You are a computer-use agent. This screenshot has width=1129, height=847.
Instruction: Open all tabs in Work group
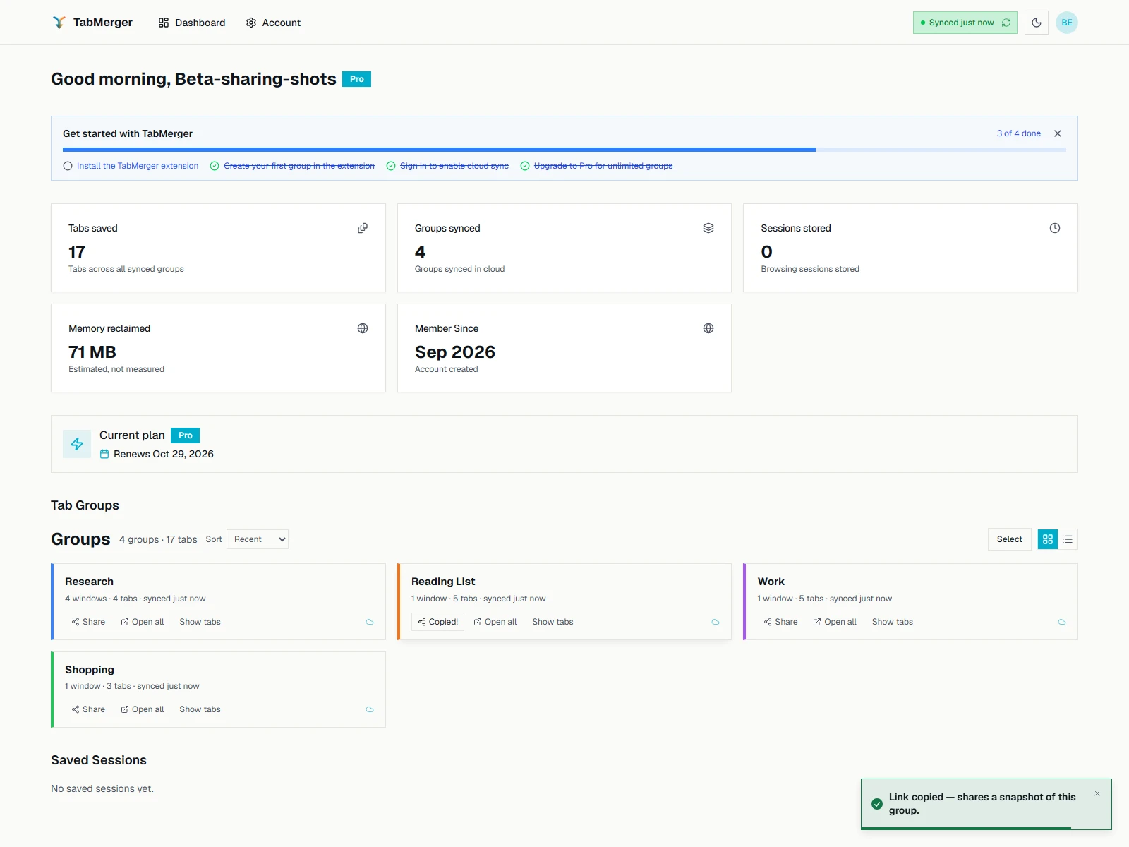point(835,622)
